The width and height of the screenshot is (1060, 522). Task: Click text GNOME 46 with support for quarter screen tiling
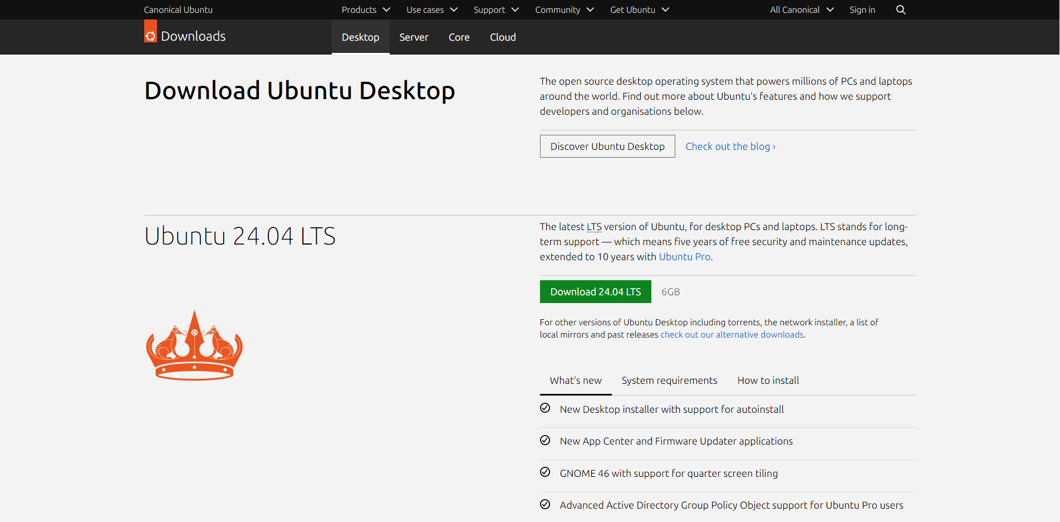pos(669,474)
